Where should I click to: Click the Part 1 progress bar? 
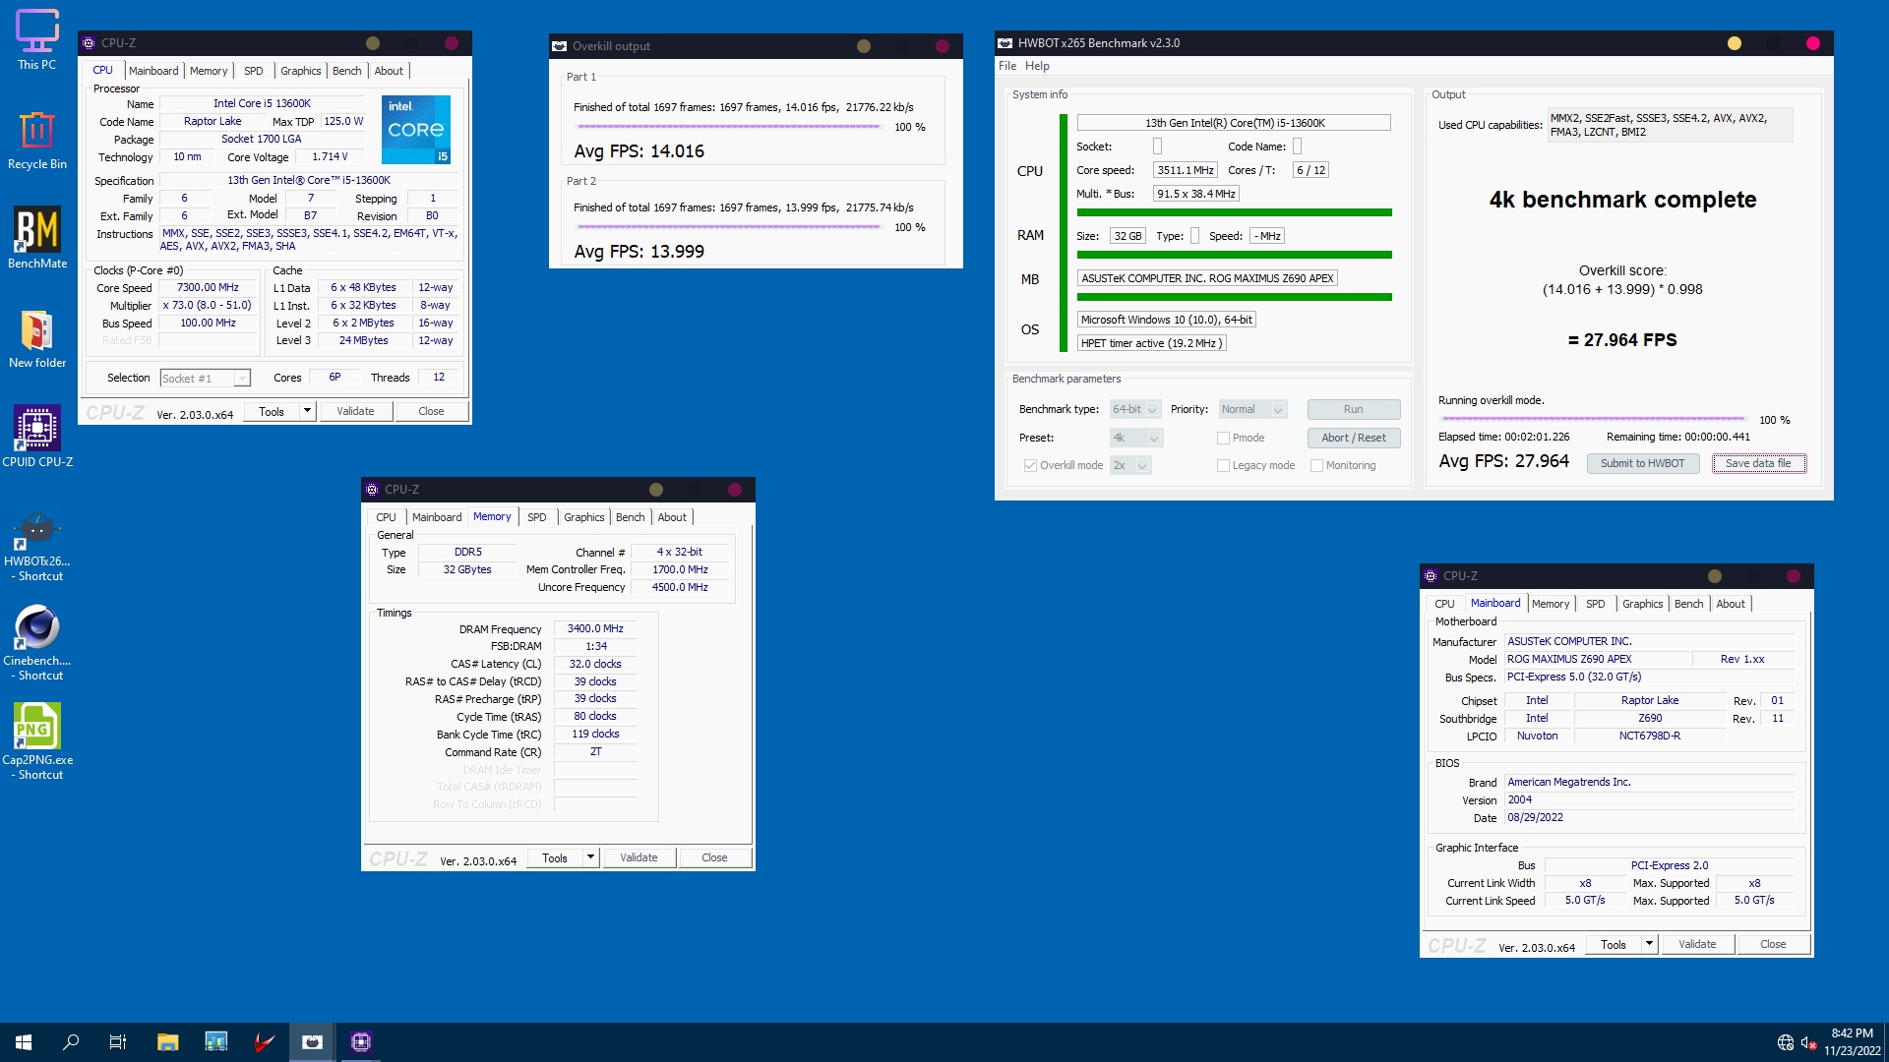(729, 127)
